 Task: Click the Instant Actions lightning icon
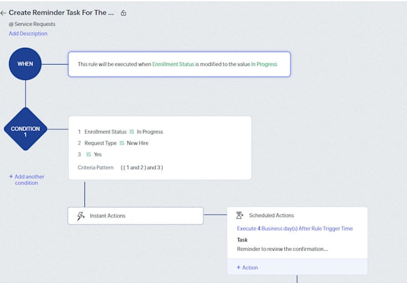click(81, 216)
